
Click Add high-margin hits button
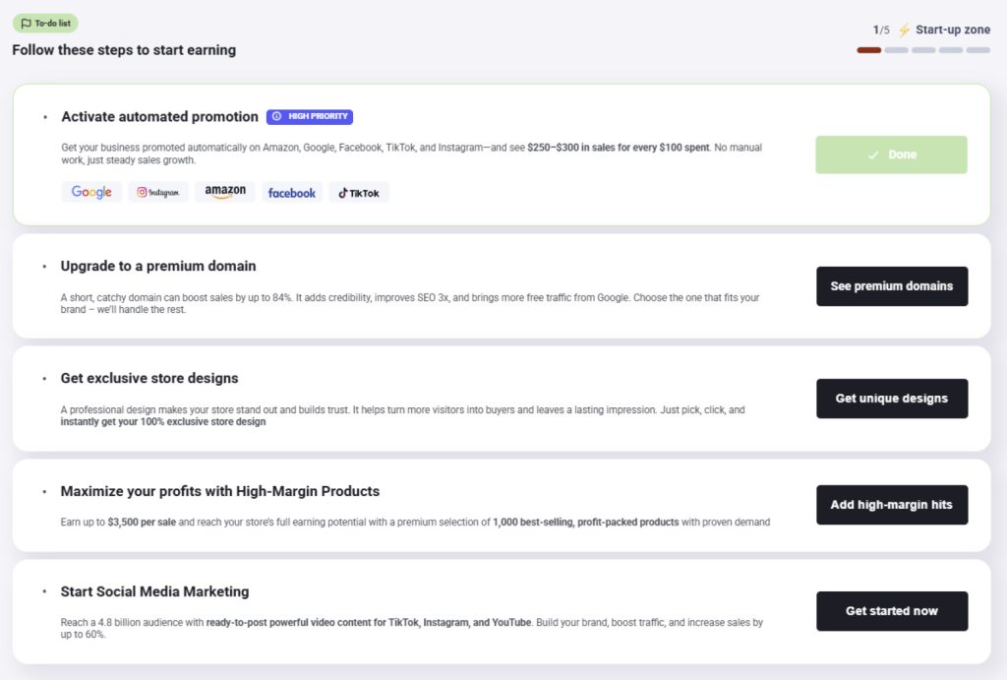[892, 505]
